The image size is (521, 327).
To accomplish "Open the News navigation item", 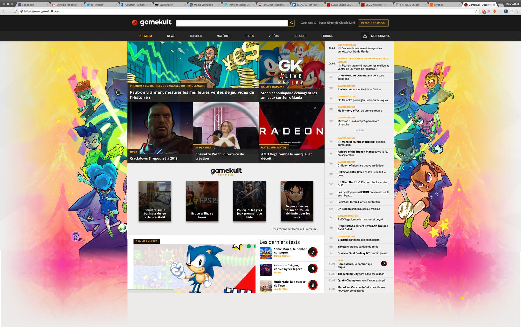I will [x=171, y=36].
